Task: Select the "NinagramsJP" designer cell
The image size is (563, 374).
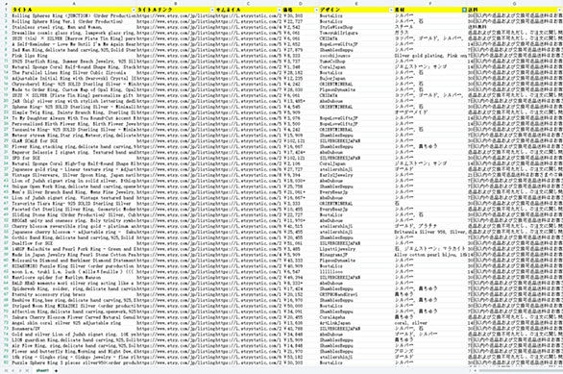Action: [x=356, y=255]
